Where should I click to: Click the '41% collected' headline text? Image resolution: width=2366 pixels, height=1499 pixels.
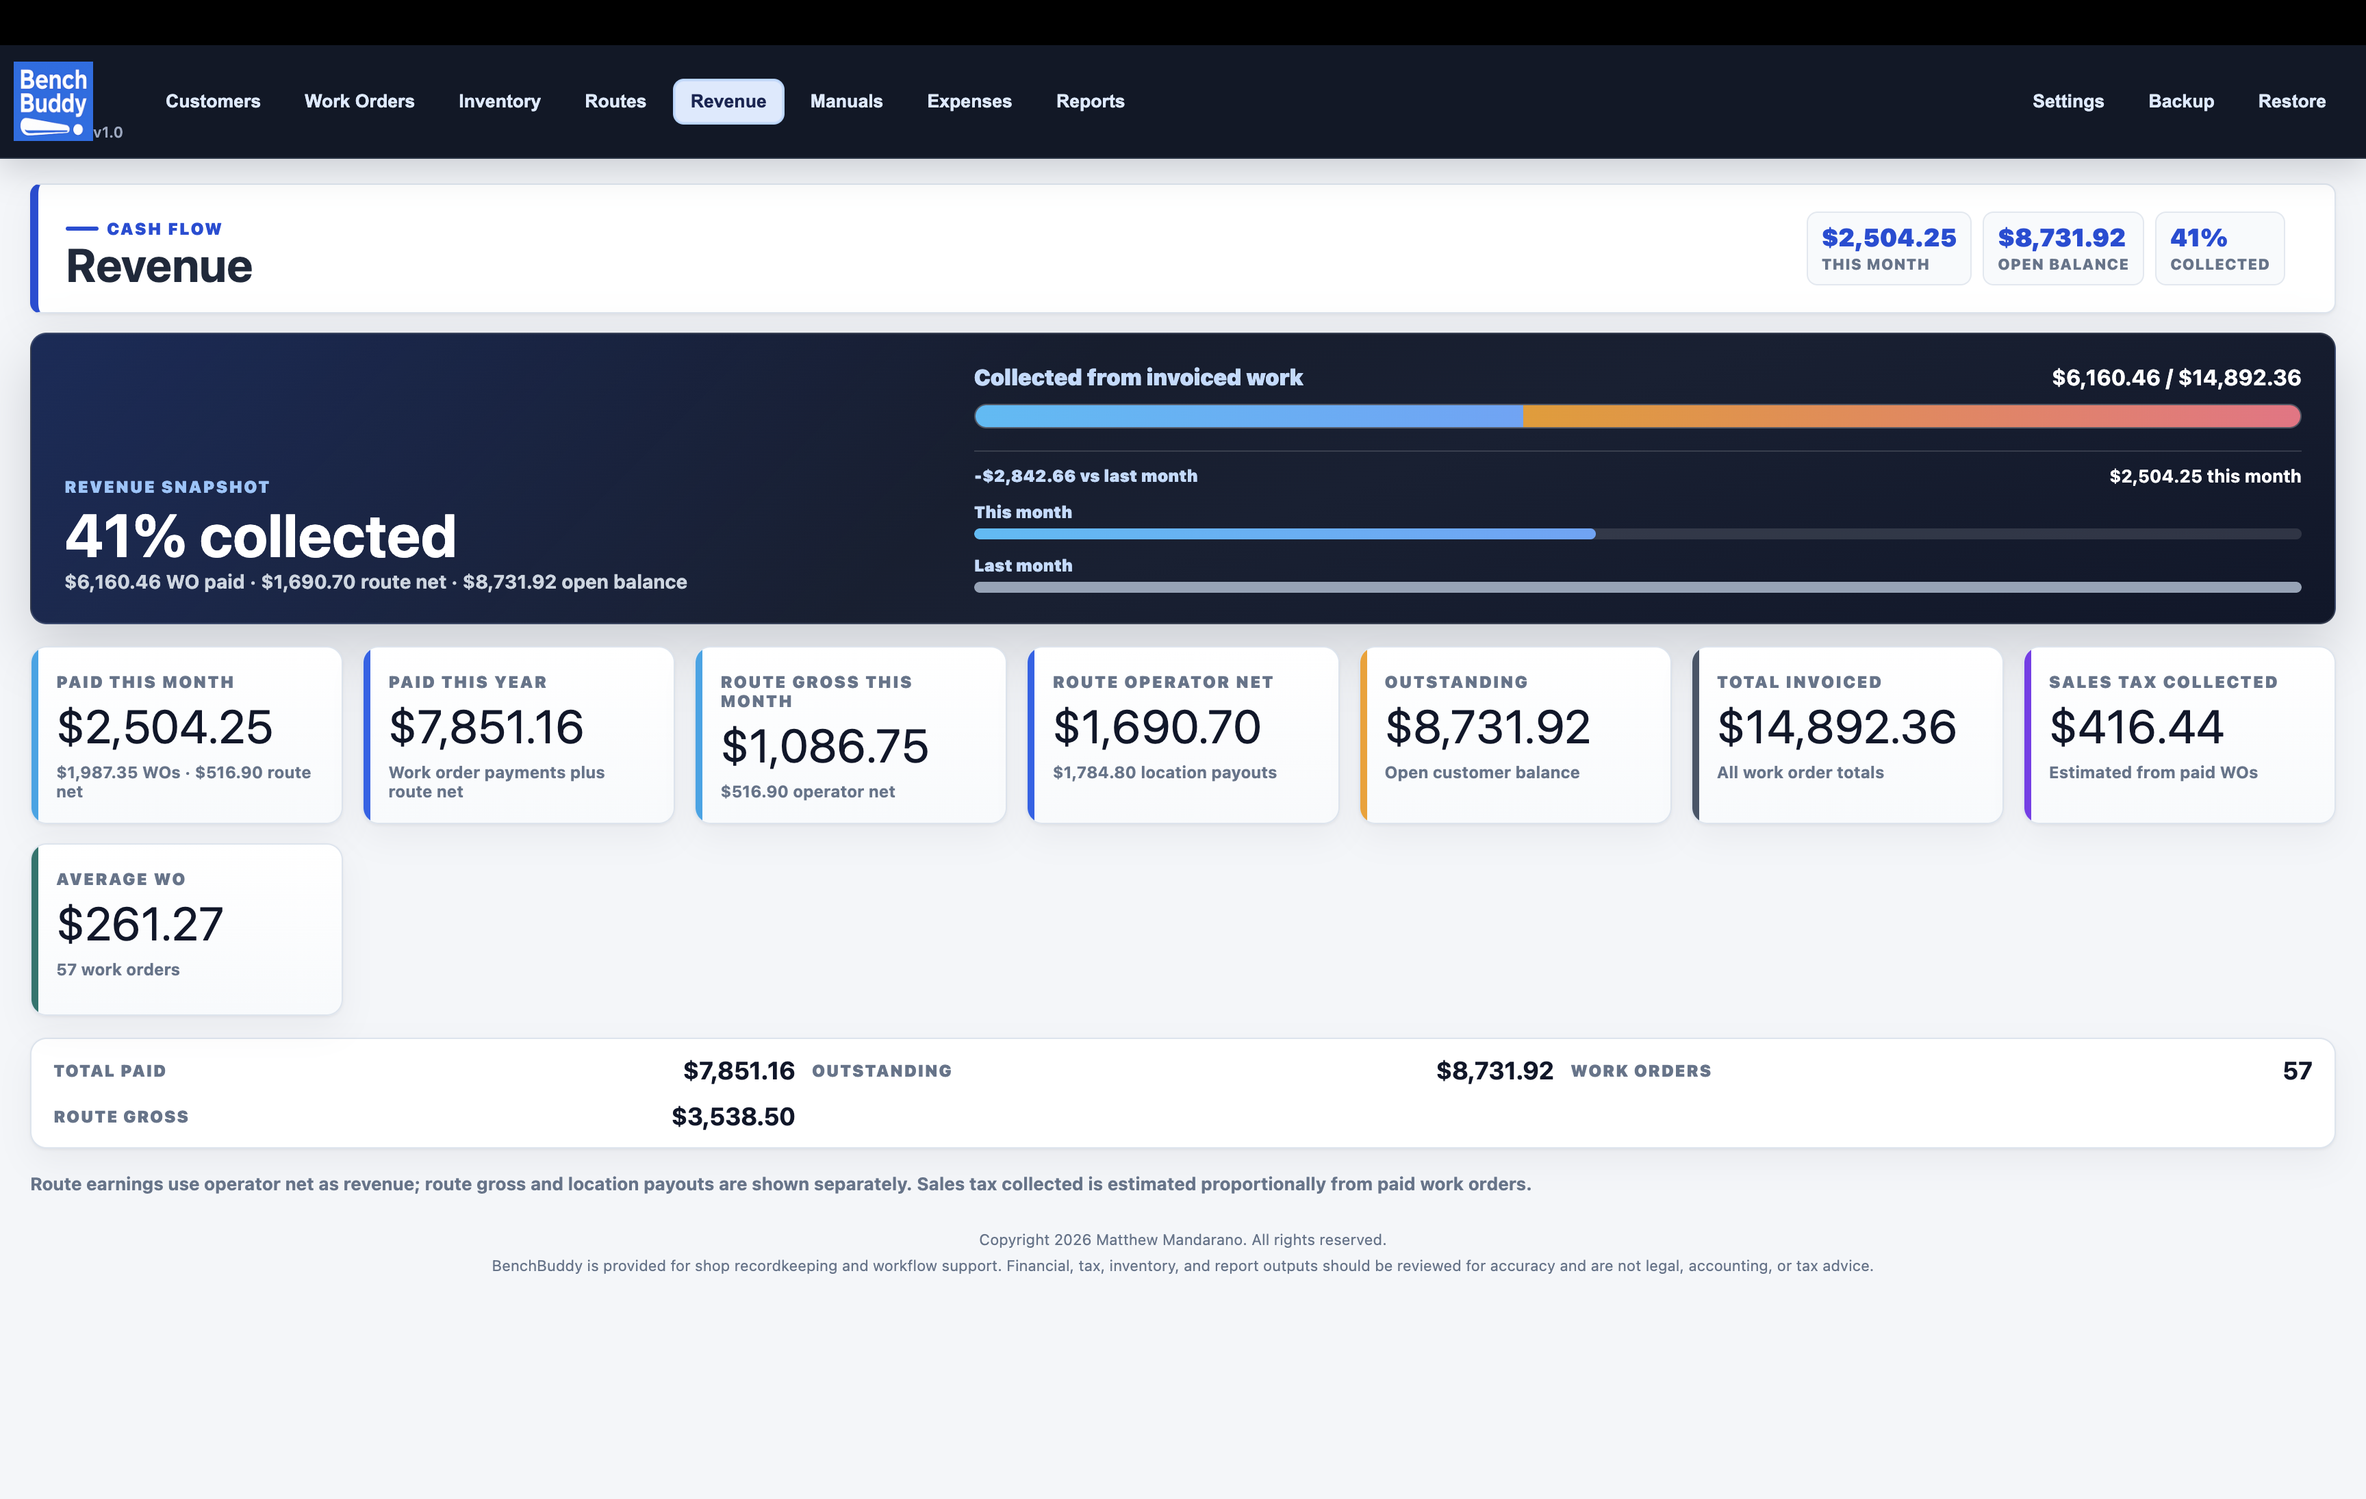coord(260,537)
